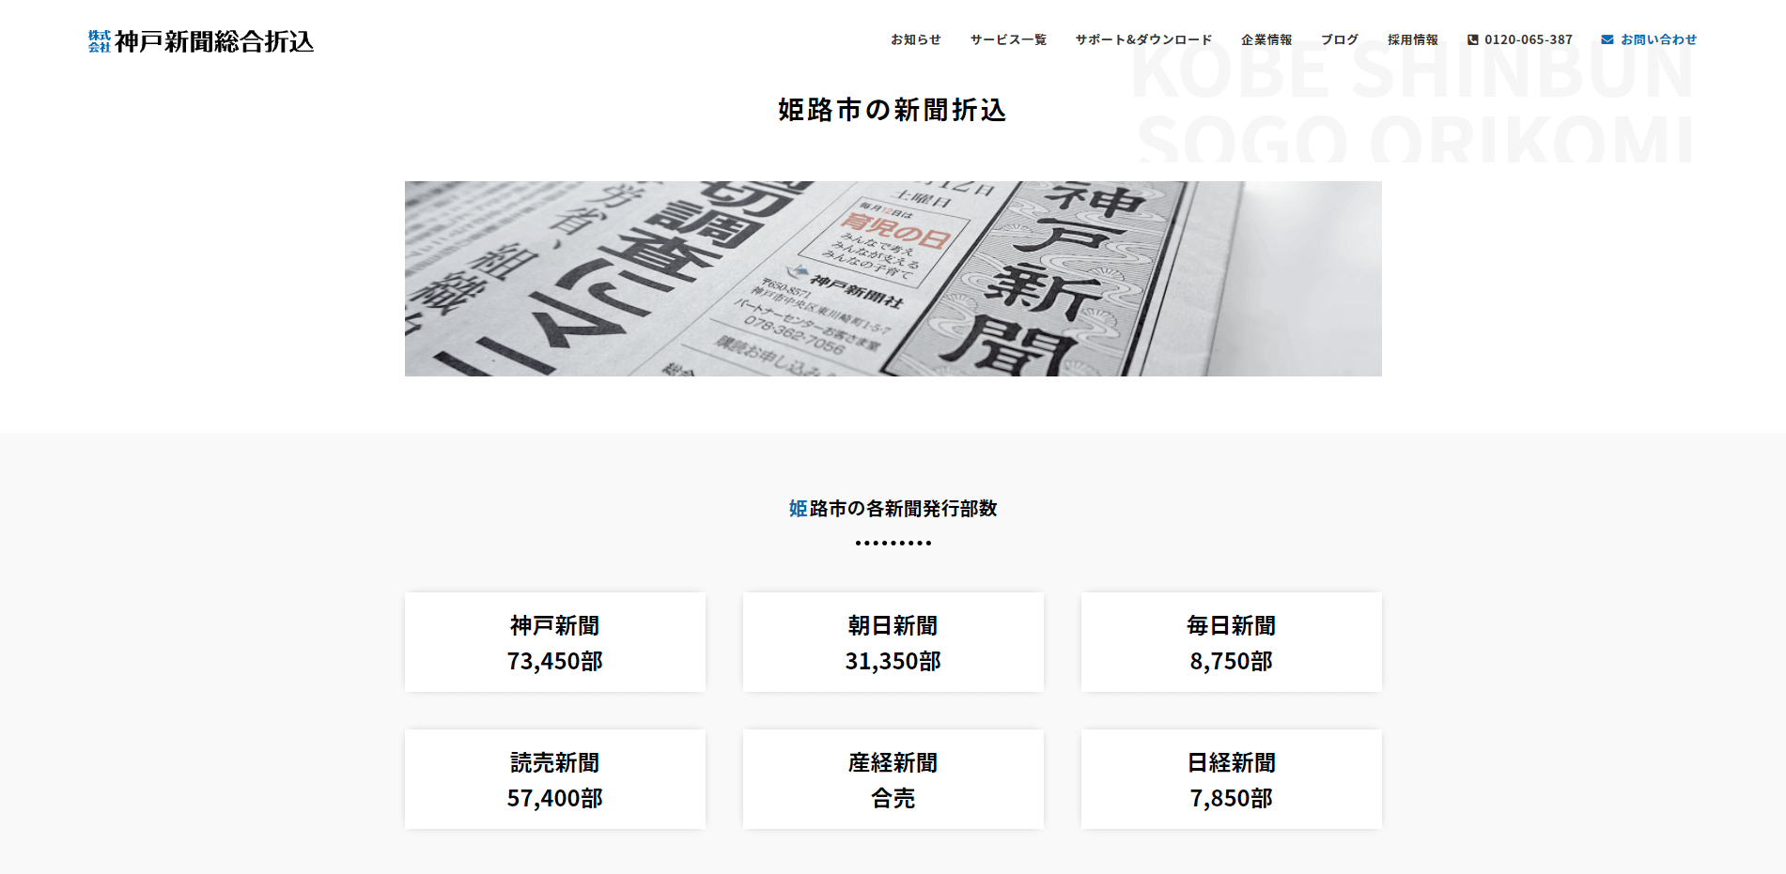Click the 神戸新聞総合折込 company logo
This screenshot has width=1786, height=874.
201,41
